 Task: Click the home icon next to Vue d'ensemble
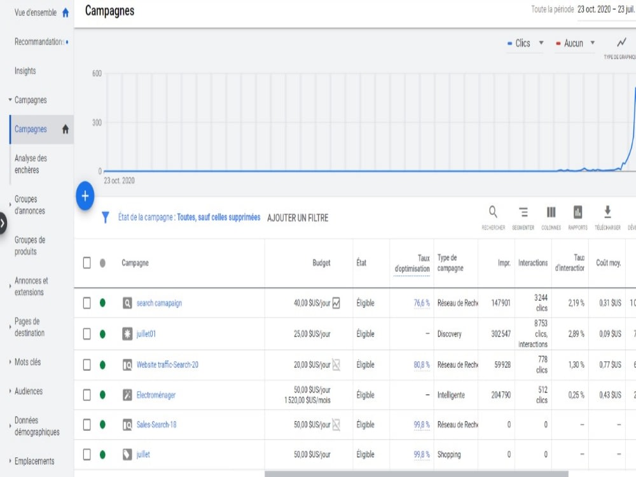66,13
